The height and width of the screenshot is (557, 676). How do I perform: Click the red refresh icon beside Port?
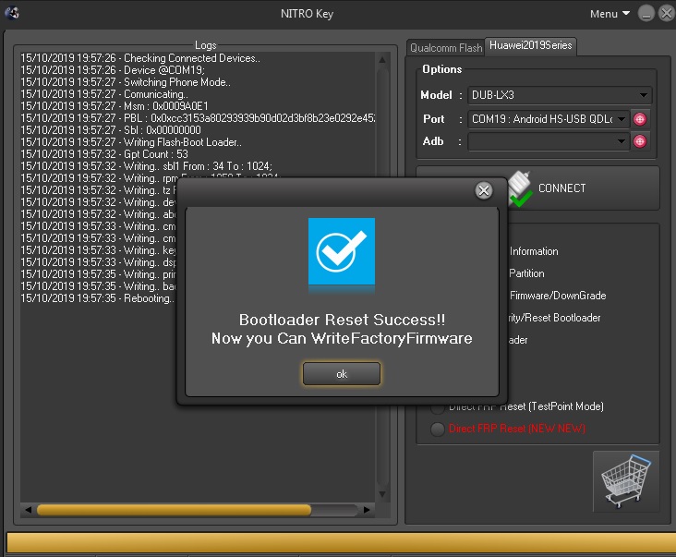[640, 119]
